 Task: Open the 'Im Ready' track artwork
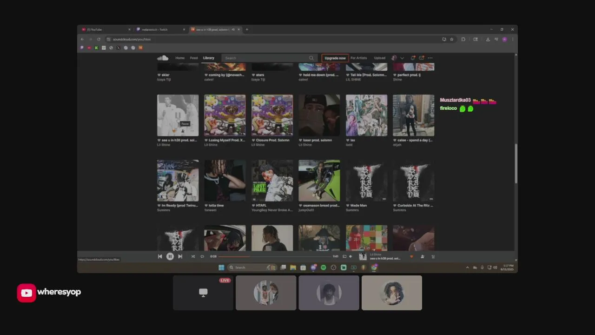pos(178,181)
